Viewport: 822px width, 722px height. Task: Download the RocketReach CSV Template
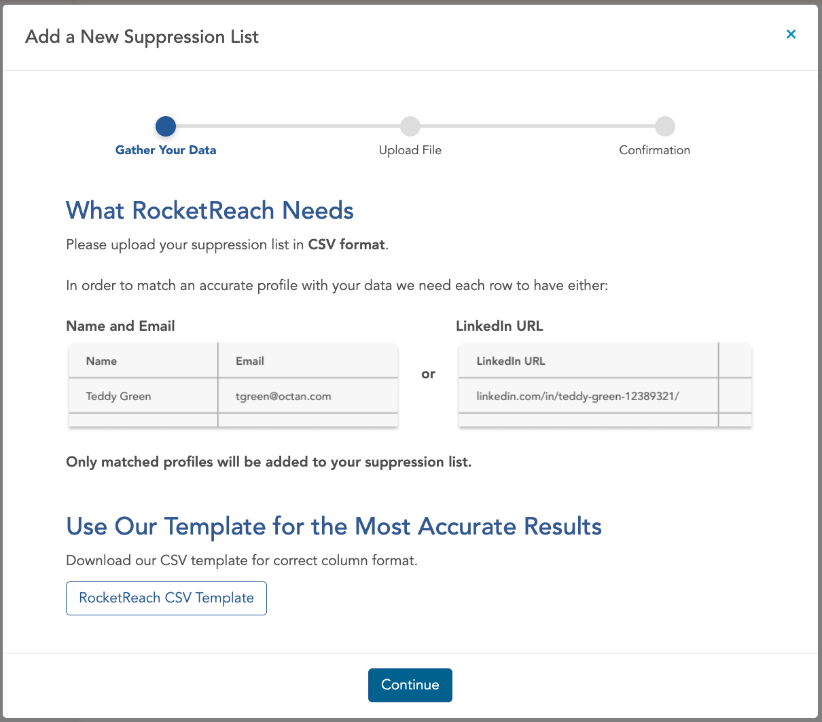[166, 598]
